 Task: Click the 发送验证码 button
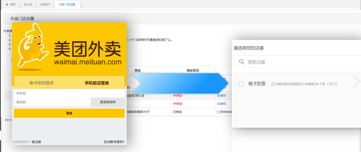pos(108,102)
